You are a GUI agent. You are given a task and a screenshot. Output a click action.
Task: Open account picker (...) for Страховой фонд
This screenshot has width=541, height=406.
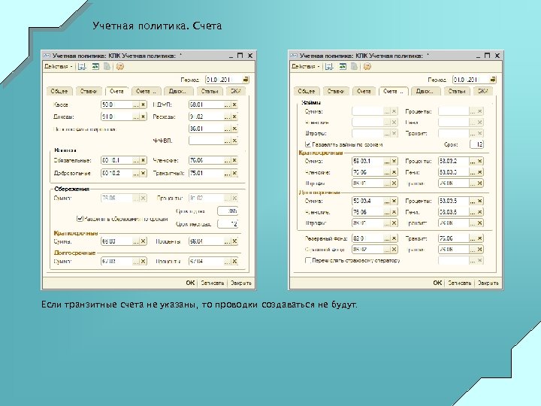(387, 250)
